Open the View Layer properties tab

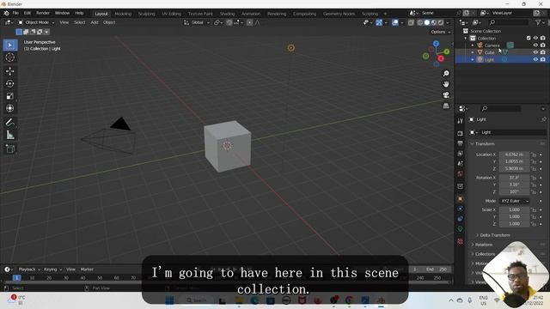click(461, 154)
